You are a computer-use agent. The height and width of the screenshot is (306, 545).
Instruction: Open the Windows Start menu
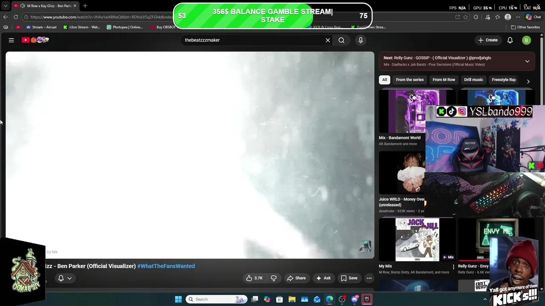click(x=178, y=299)
